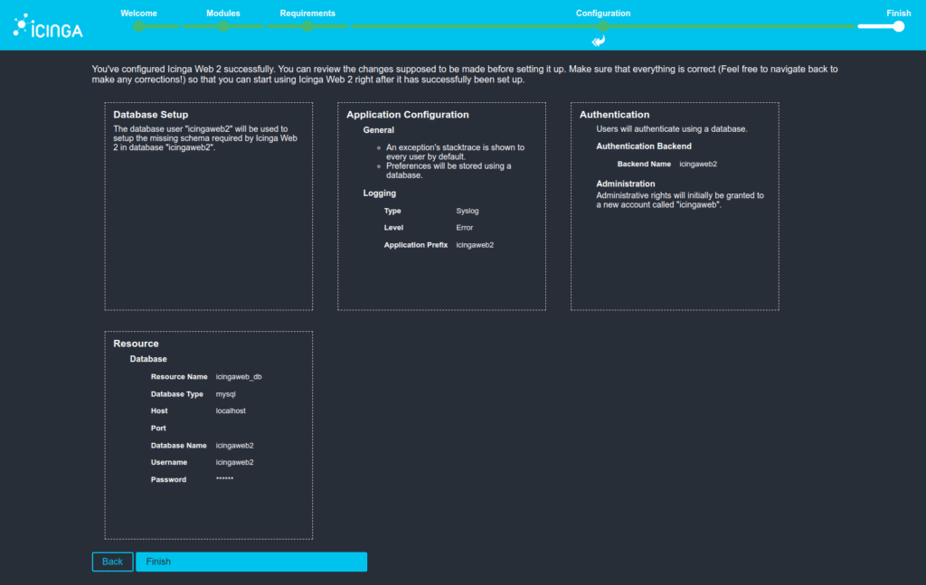Click the Port label
926x585 pixels.
[158, 428]
